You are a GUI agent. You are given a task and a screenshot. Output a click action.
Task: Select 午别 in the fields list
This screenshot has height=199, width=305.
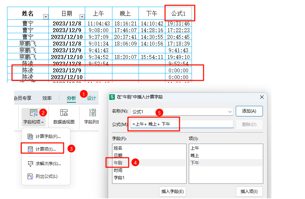pos(149,163)
